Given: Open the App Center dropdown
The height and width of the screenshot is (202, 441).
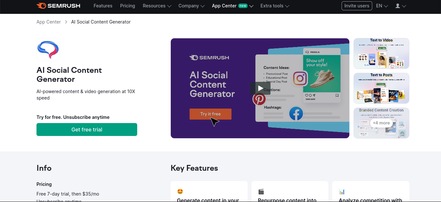Looking at the screenshot, I should point(232,6).
